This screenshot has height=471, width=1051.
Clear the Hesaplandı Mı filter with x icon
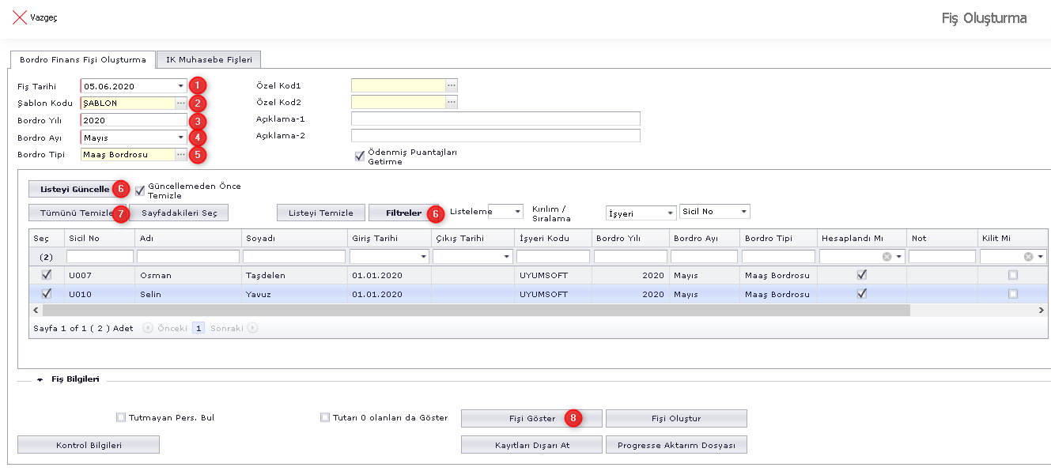[x=887, y=257]
